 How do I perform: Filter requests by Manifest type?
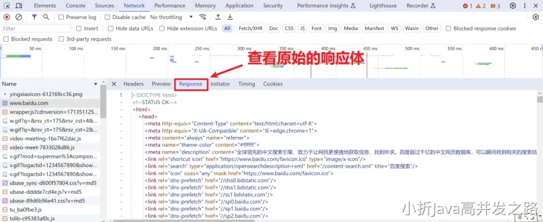(374, 28)
